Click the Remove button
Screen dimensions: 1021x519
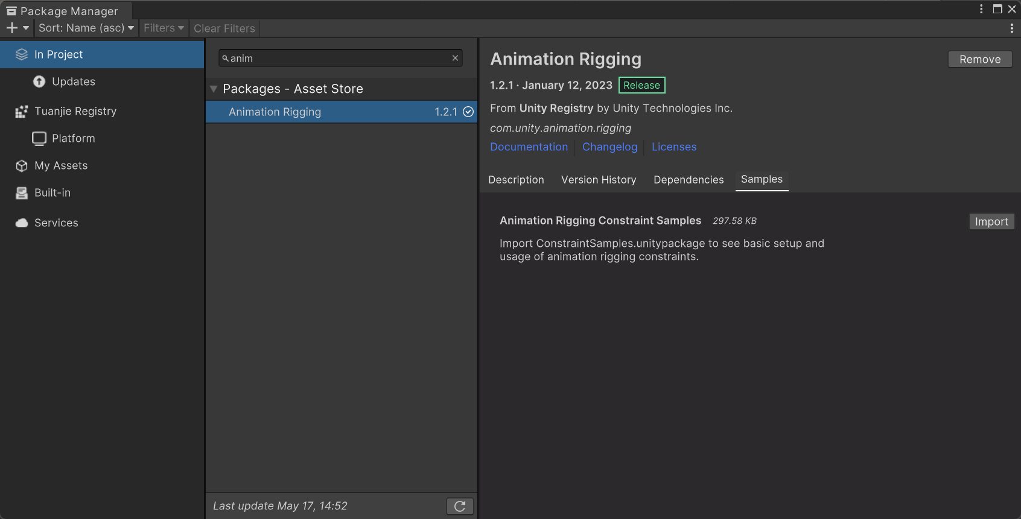click(x=980, y=59)
